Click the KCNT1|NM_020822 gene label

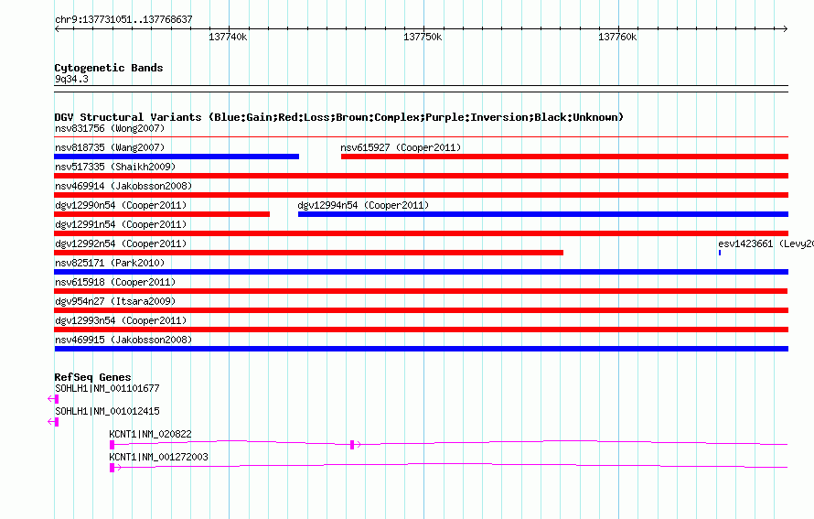pyautogui.click(x=150, y=434)
